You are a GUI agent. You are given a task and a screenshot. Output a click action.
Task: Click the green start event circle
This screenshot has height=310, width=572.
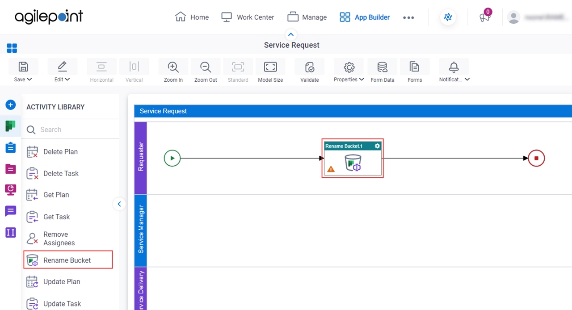[x=172, y=158]
